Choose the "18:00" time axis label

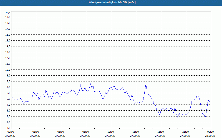click(x=160, y=132)
